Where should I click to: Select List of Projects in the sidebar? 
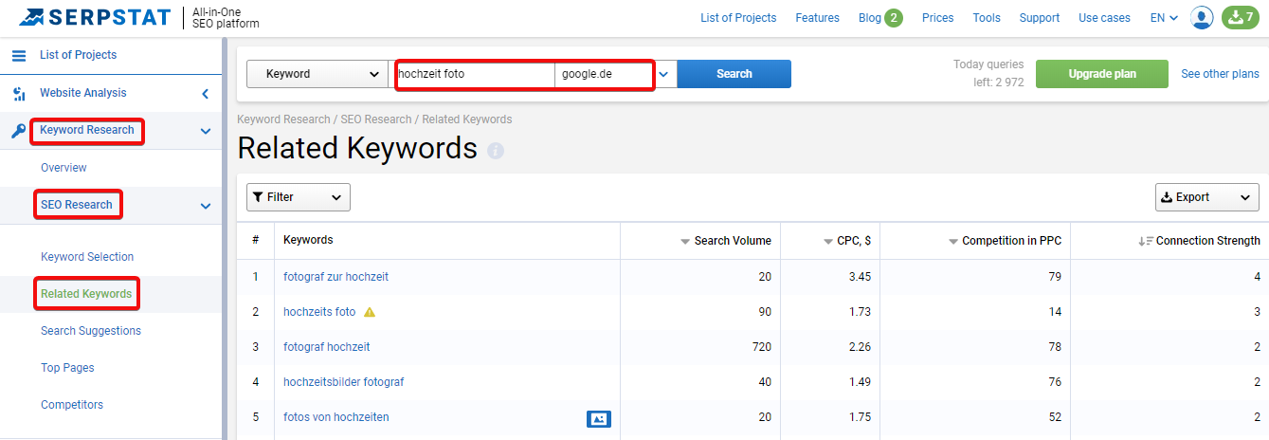78,55
